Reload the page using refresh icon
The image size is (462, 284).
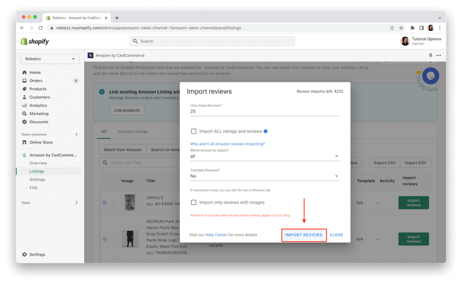click(x=40, y=27)
